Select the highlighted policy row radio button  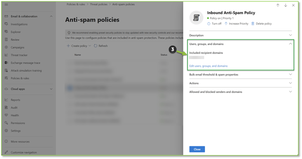point(70,88)
